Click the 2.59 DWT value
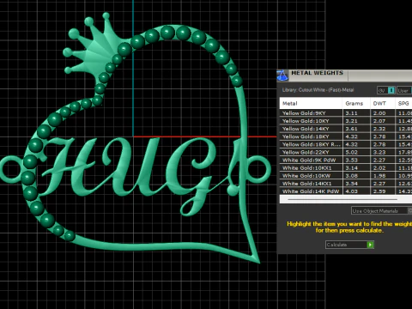The height and width of the screenshot is (309, 412). [x=379, y=191]
